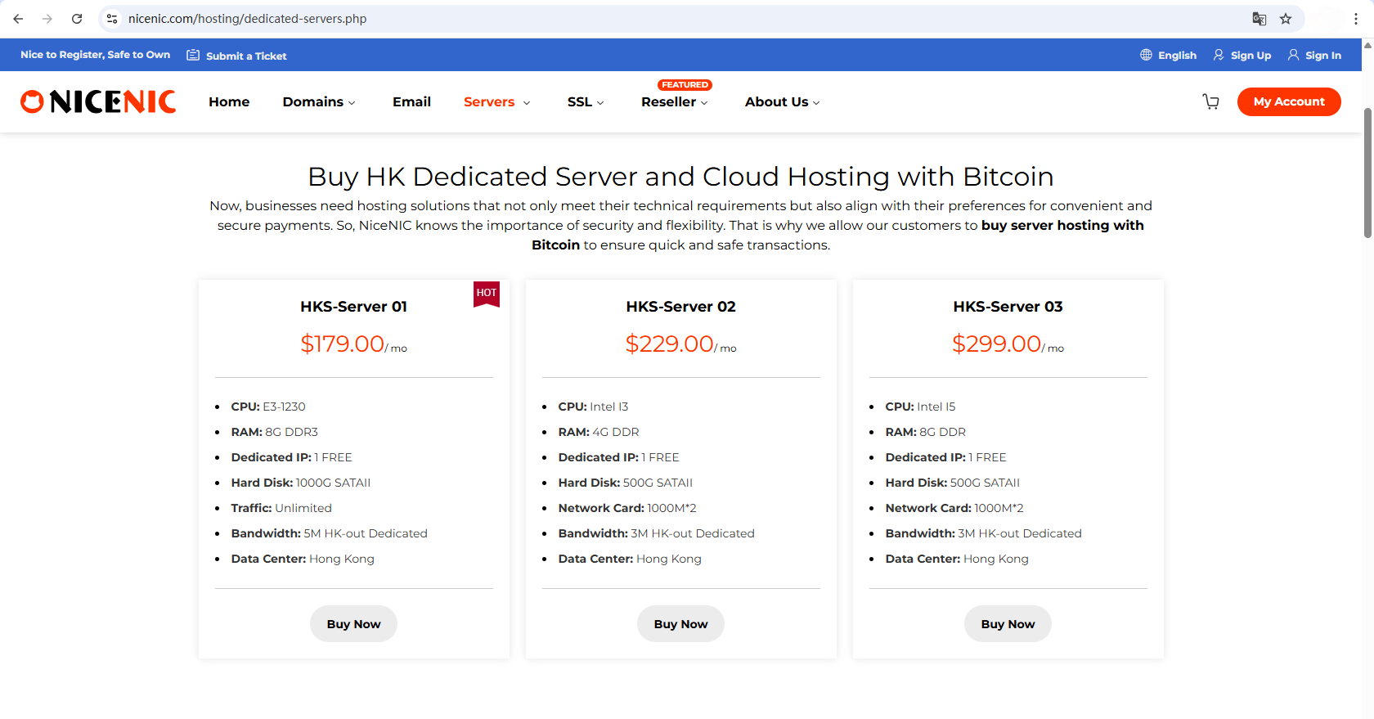Click the browser forward arrow
Image resolution: width=1374 pixels, height=719 pixels.
pos(47,19)
